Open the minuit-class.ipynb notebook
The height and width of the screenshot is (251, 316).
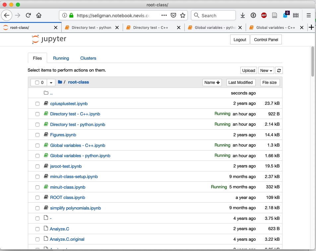[68, 187]
